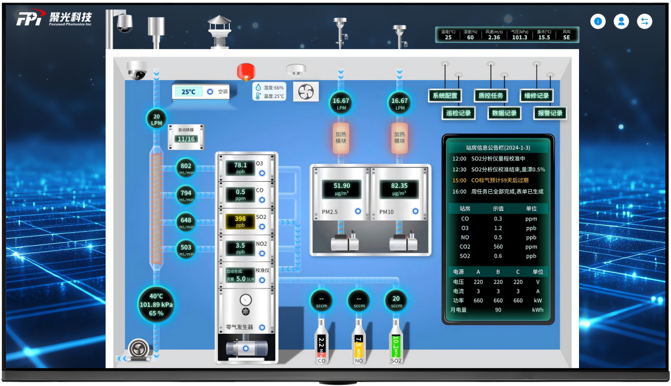Toggle the air conditioner (空调) power indicator
671x386 pixels.
pyautogui.click(x=210, y=92)
